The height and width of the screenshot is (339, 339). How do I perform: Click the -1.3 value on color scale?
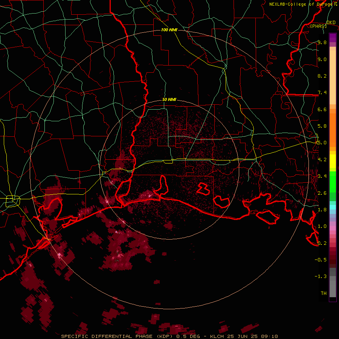pyautogui.click(x=321, y=276)
